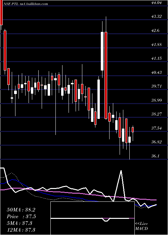This screenshot has height=235, width=168.
Task: Select the 36.82 price axis label
Action: pos(157,142)
